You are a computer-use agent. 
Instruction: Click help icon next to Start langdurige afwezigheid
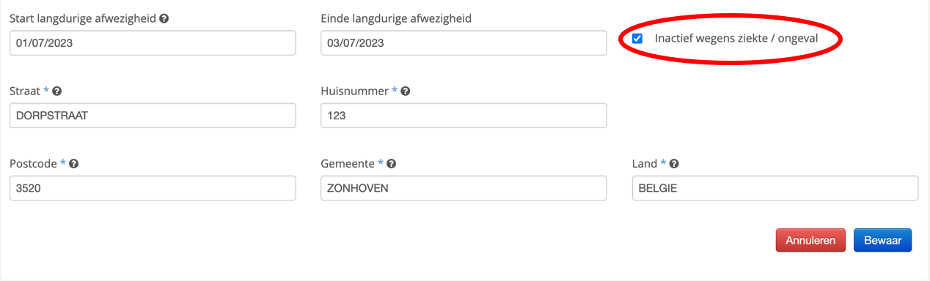coord(164,18)
